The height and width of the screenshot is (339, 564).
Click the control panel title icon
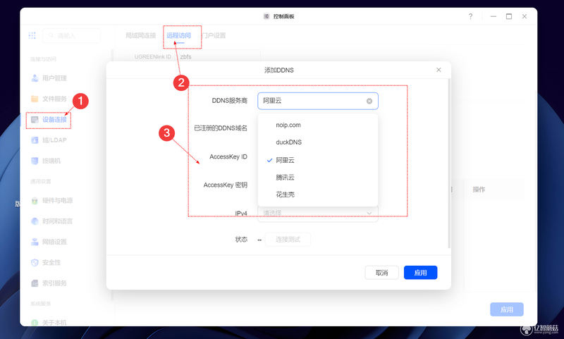pyautogui.click(x=266, y=16)
